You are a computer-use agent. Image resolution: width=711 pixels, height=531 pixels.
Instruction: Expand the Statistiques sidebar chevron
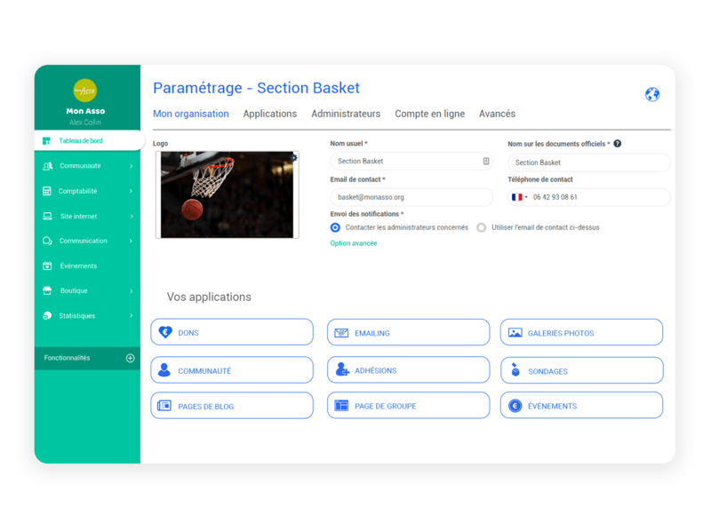click(x=131, y=316)
